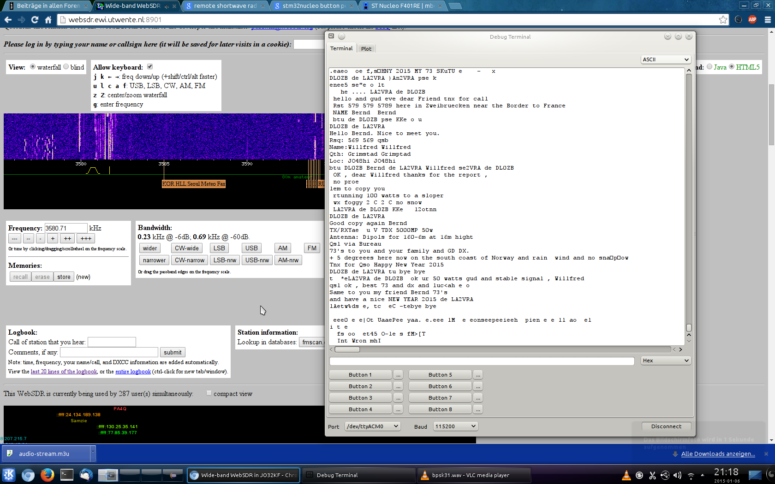Switch to the Plot tab
This screenshot has height=484, width=775.
click(x=366, y=49)
